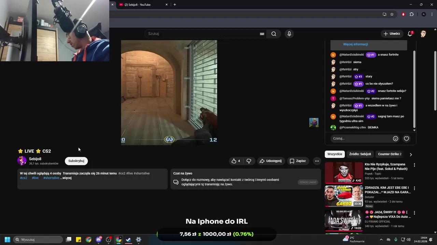
Task: Click the Więcej informacji link
Action: point(355,44)
